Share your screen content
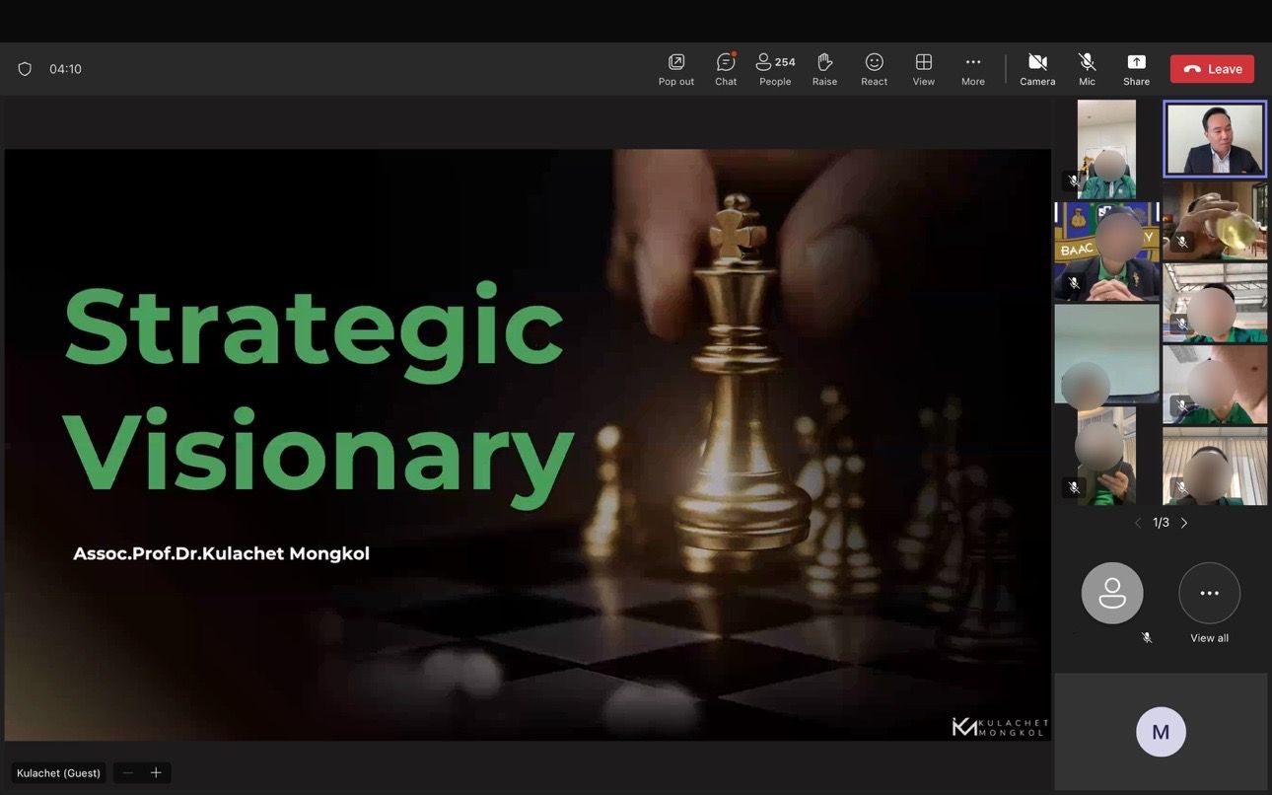This screenshot has width=1272, height=795. pyautogui.click(x=1136, y=69)
